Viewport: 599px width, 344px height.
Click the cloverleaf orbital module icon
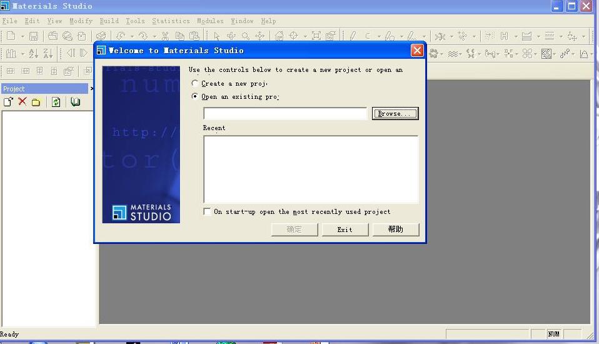(x=528, y=54)
